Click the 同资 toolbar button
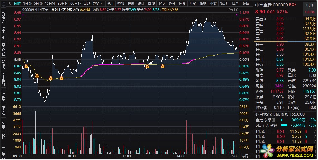This screenshot has height=160, width=318. (182, 3)
